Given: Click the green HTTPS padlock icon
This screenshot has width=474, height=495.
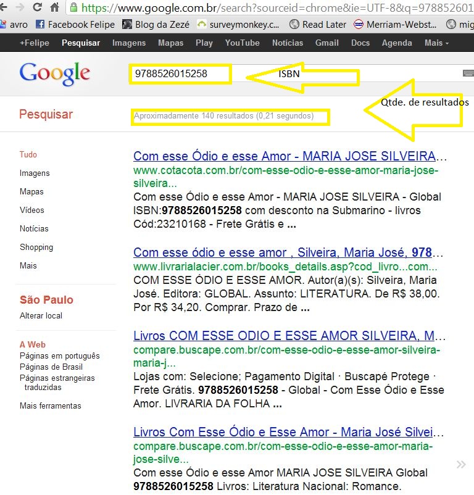Looking at the screenshot, I should tap(73, 7).
